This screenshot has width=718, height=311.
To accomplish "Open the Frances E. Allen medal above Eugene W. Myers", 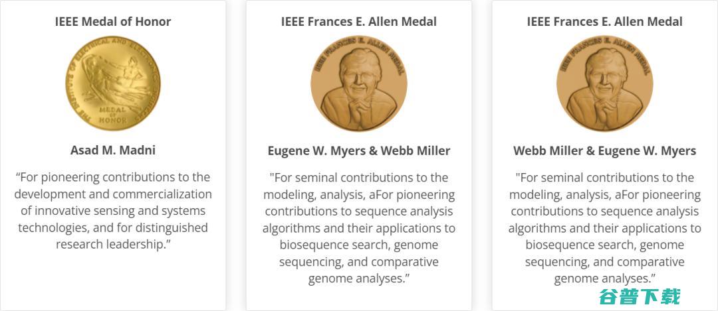I will [358, 84].
